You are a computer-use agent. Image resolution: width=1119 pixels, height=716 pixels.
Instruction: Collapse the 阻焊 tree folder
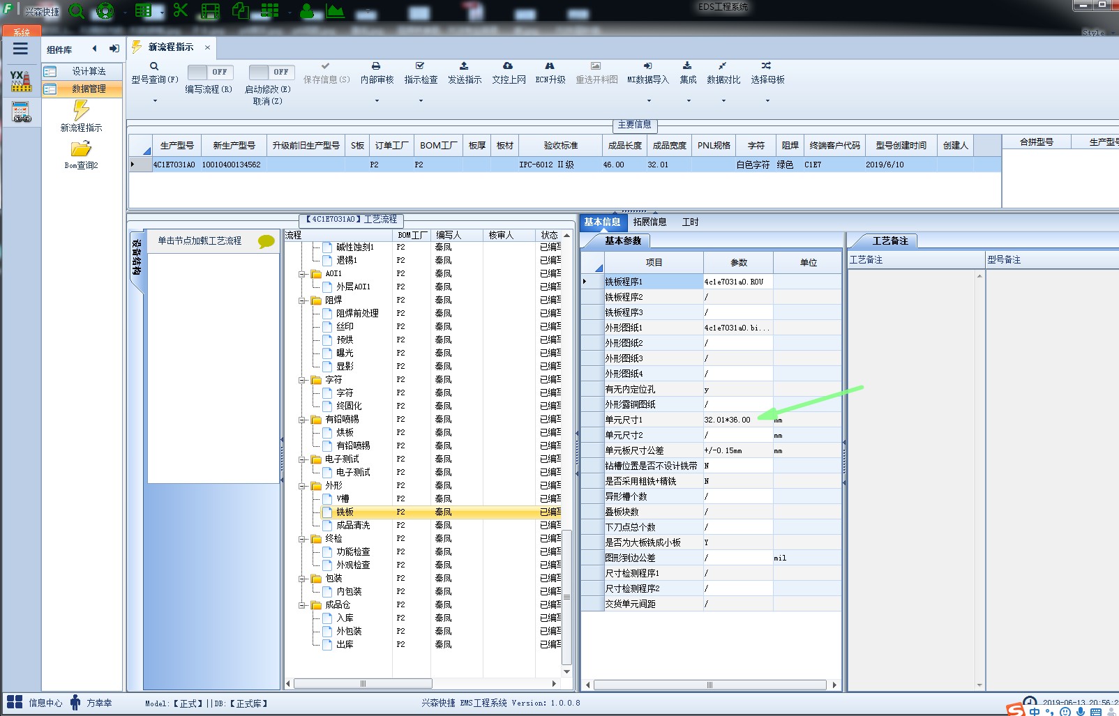pyautogui.click(x=303, y=300)
